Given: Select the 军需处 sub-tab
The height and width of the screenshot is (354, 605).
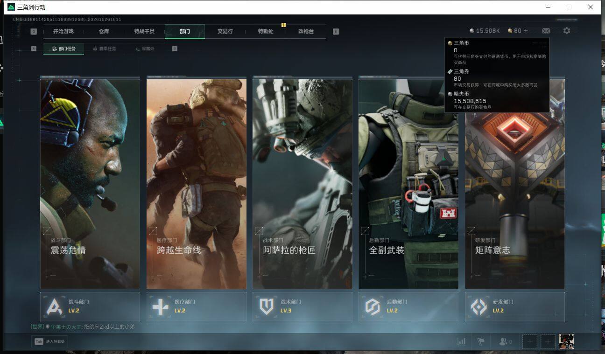Looking at the screenshot, I should pyautogui.click(x=145, y=49).
